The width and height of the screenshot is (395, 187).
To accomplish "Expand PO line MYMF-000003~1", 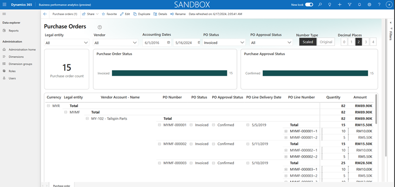I will (x=286, y=169).
